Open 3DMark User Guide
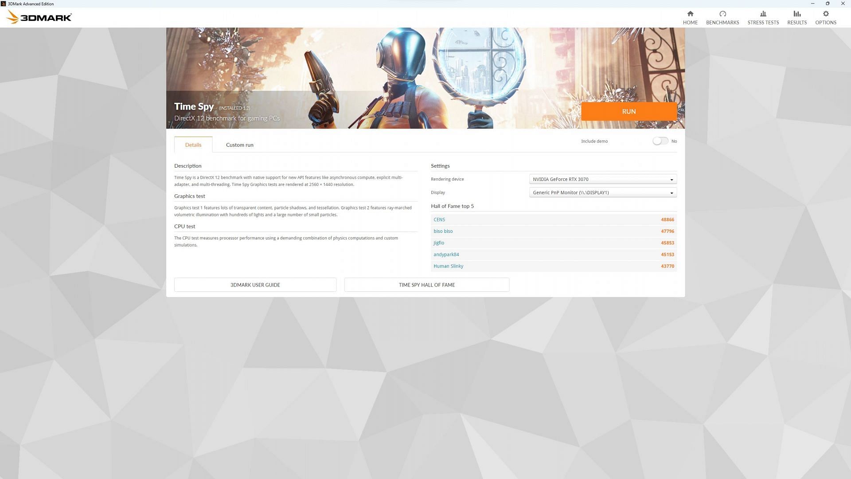The width and height of the screenshot is (851, 479). coord(255,284)
